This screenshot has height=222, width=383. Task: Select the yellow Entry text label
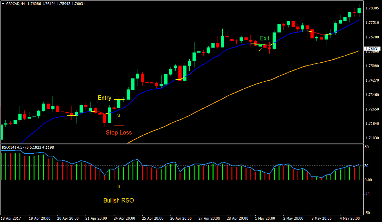pos(104,98)
